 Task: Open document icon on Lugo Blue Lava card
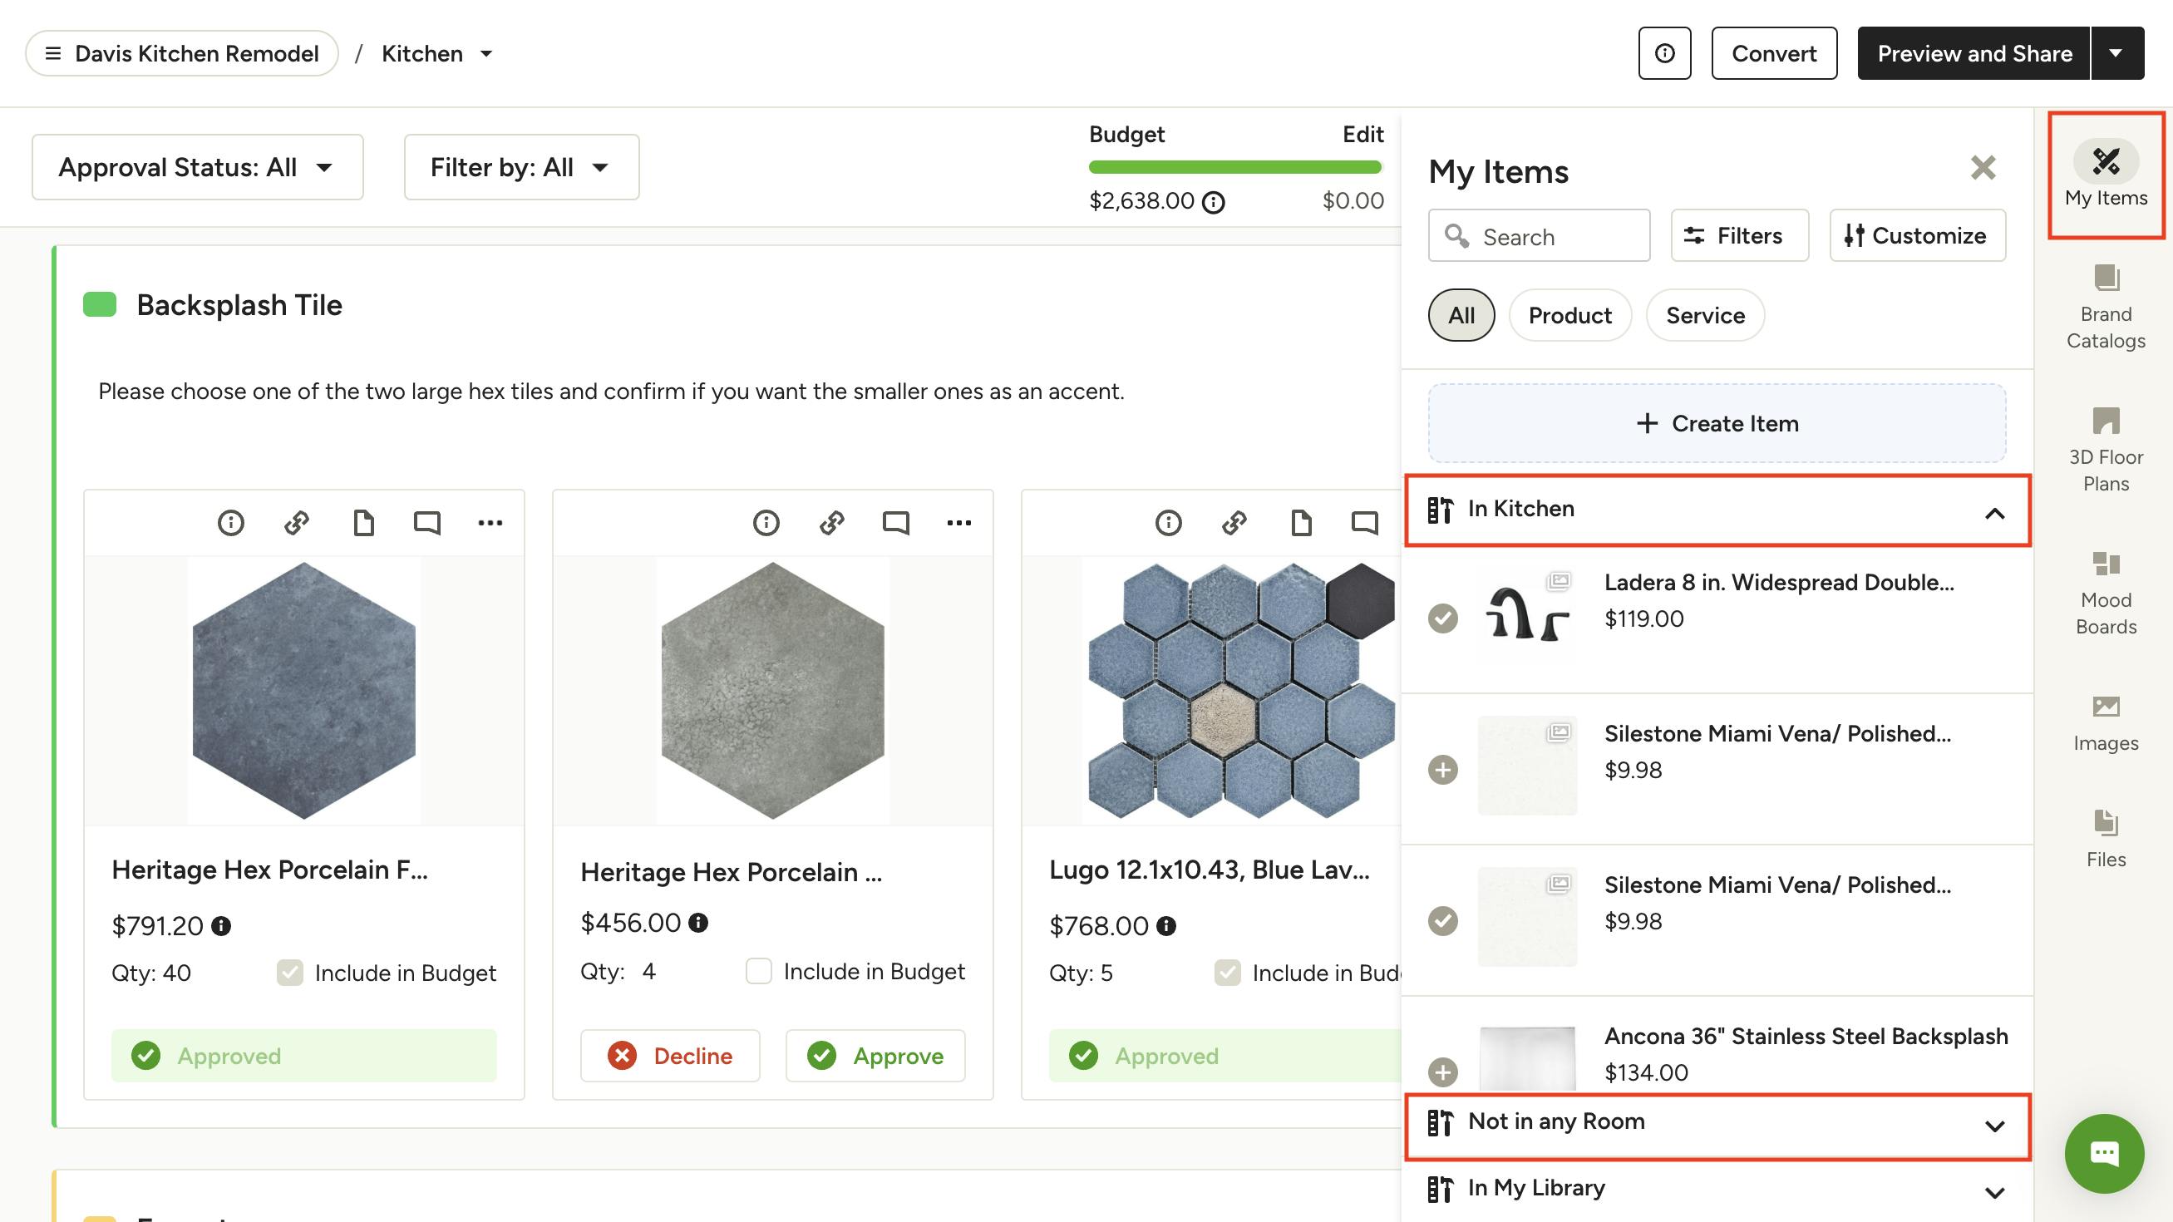click(x=1301, y=523)
